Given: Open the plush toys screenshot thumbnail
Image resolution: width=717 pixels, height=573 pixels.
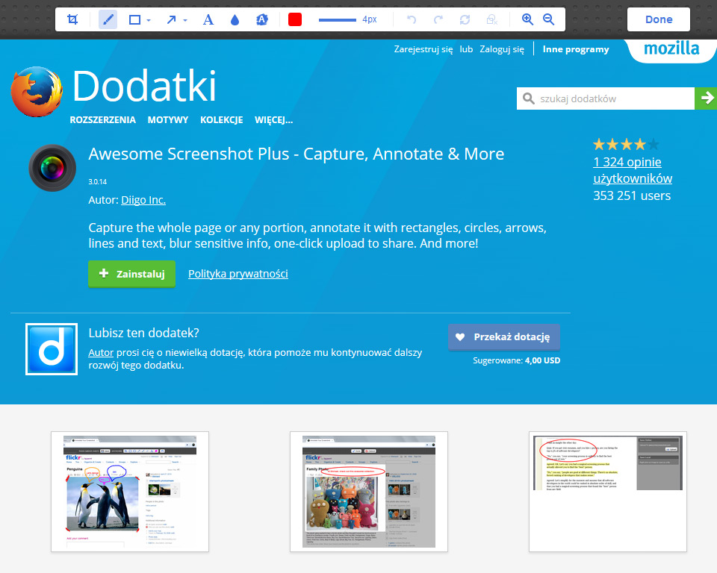Looking at the screenshot, I should point(368,491).
